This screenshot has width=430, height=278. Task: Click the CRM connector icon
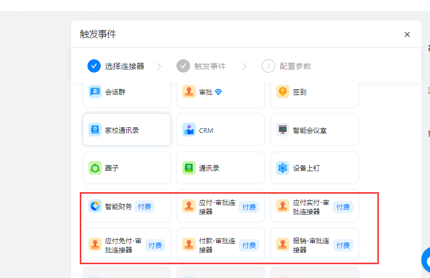coord(189,130)
